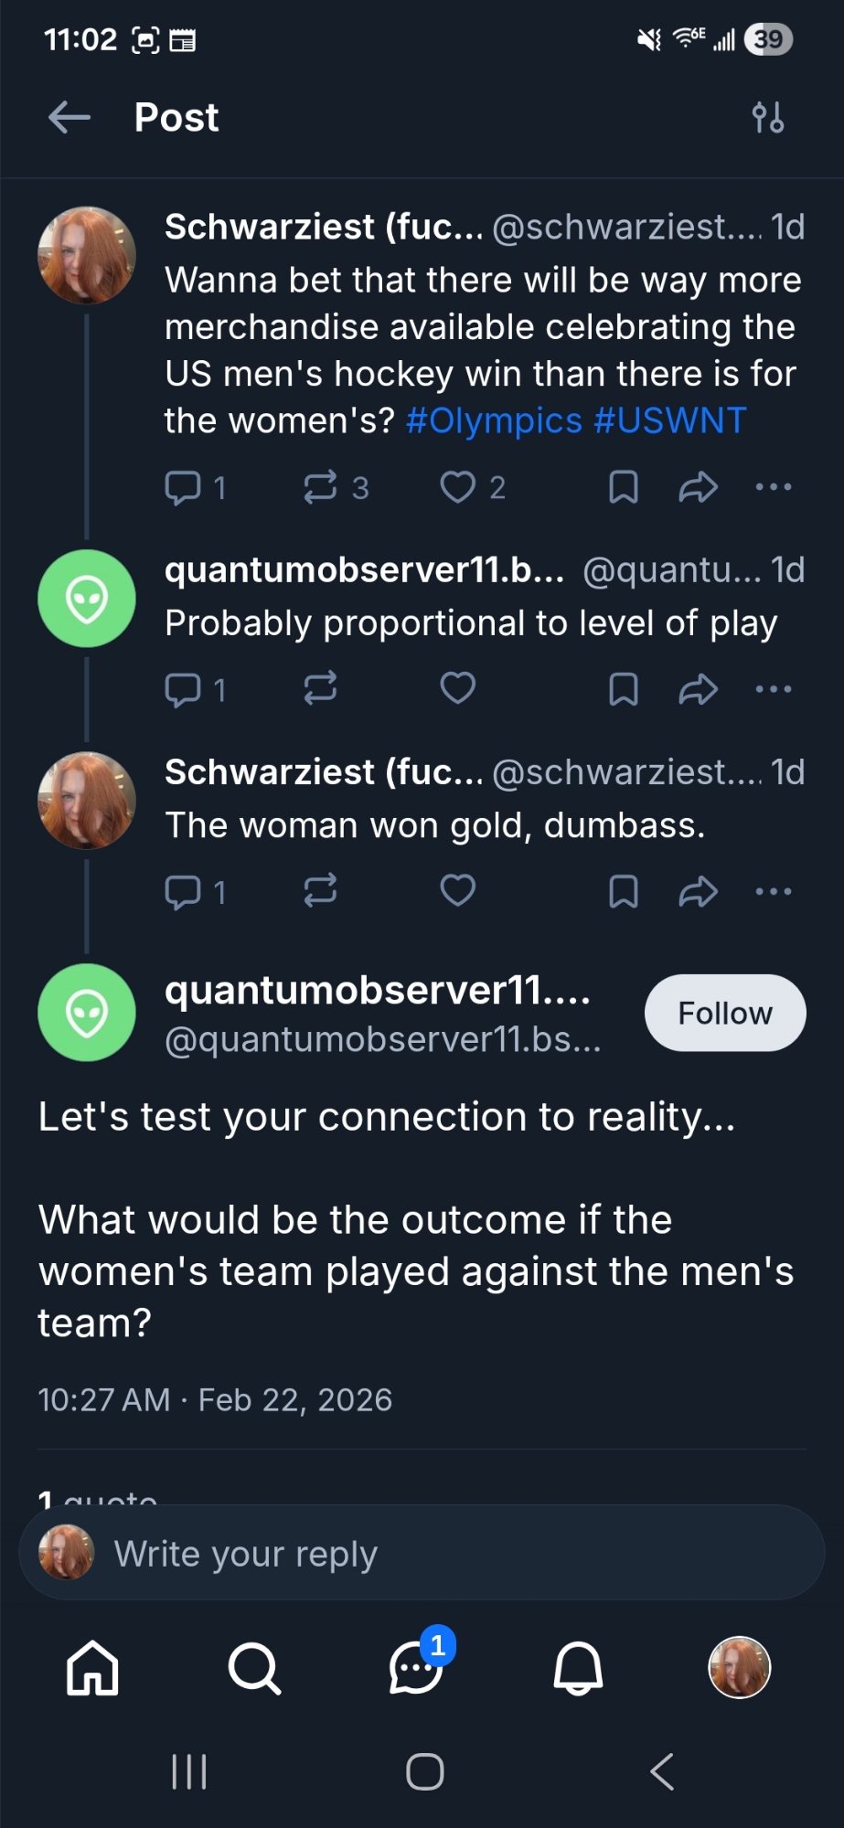Image resolution: width=844 pixels, height=1828 pixels.
Task: Open more options on 'woman won gold' reply
Action: 774,891
